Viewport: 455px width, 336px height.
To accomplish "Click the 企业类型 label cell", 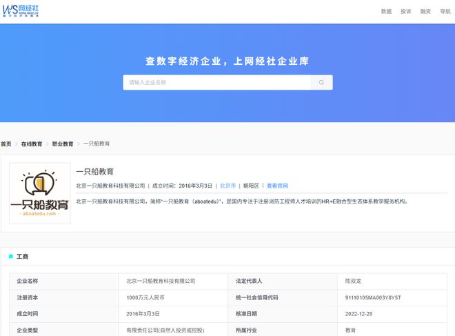I will coord(64,330).
